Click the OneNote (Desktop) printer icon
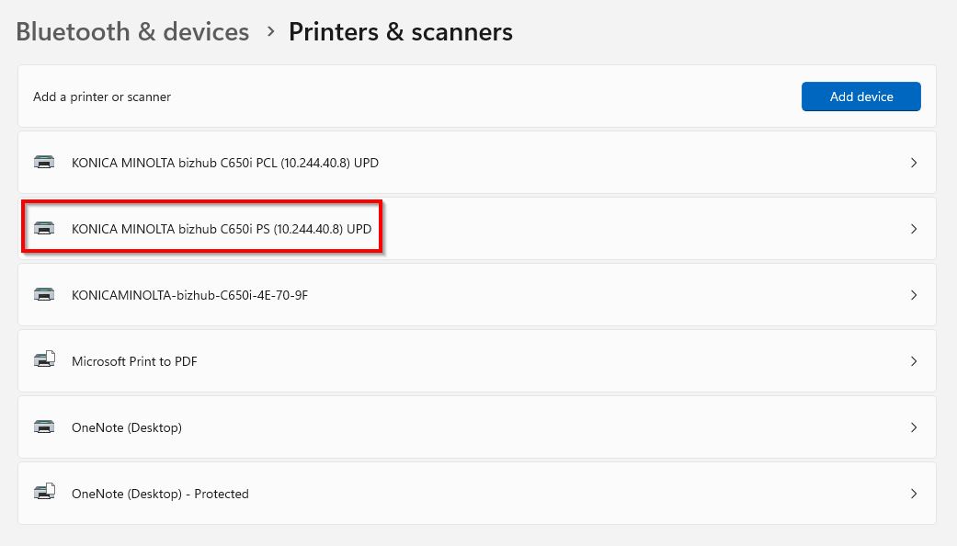This screenshot has height=546, width=957. pyautogui.click(x=43, y=427)
